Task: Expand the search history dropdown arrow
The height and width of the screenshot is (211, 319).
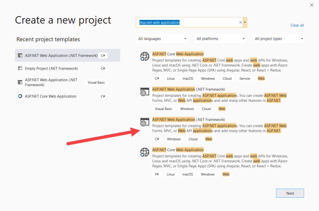Action: click(245, 22)
